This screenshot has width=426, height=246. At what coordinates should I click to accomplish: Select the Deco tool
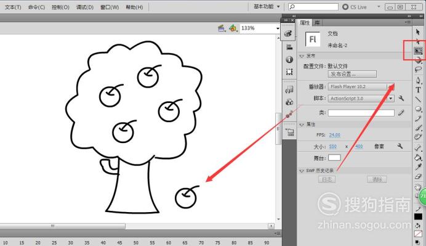418,137
